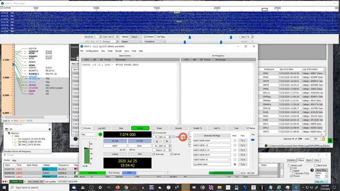Open the Decode menu in WSJT-X
Screen dimensions: 340x191
(118, 51)
